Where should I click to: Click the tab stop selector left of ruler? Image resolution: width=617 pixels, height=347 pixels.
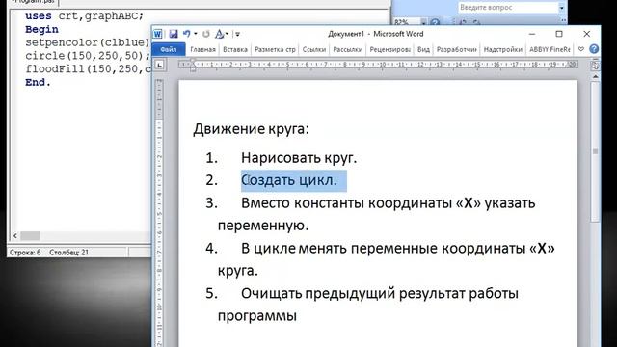[159, 65]
